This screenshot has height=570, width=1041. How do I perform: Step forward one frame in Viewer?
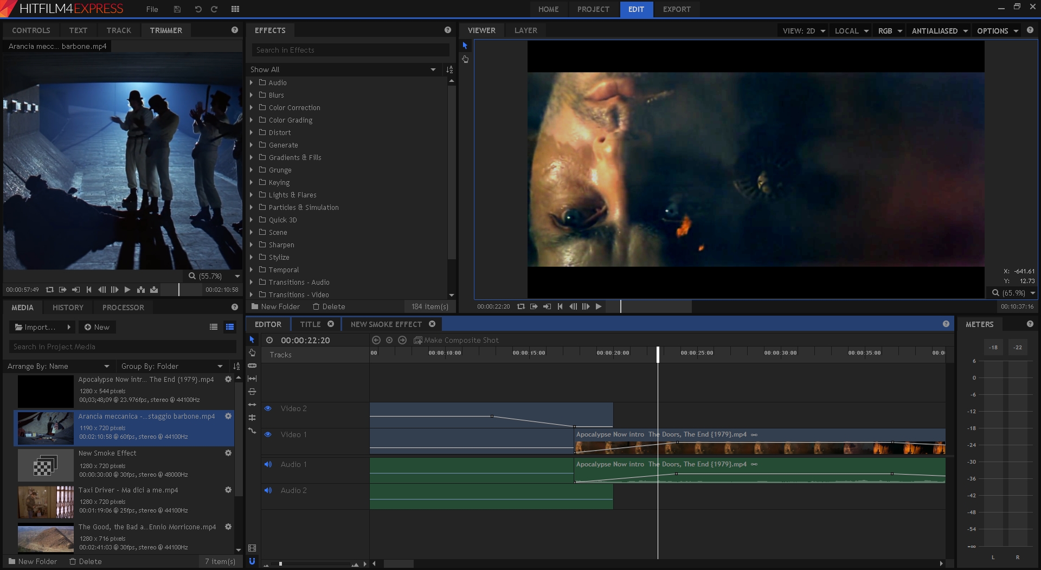pyautogui.click(x=586, y=306)
